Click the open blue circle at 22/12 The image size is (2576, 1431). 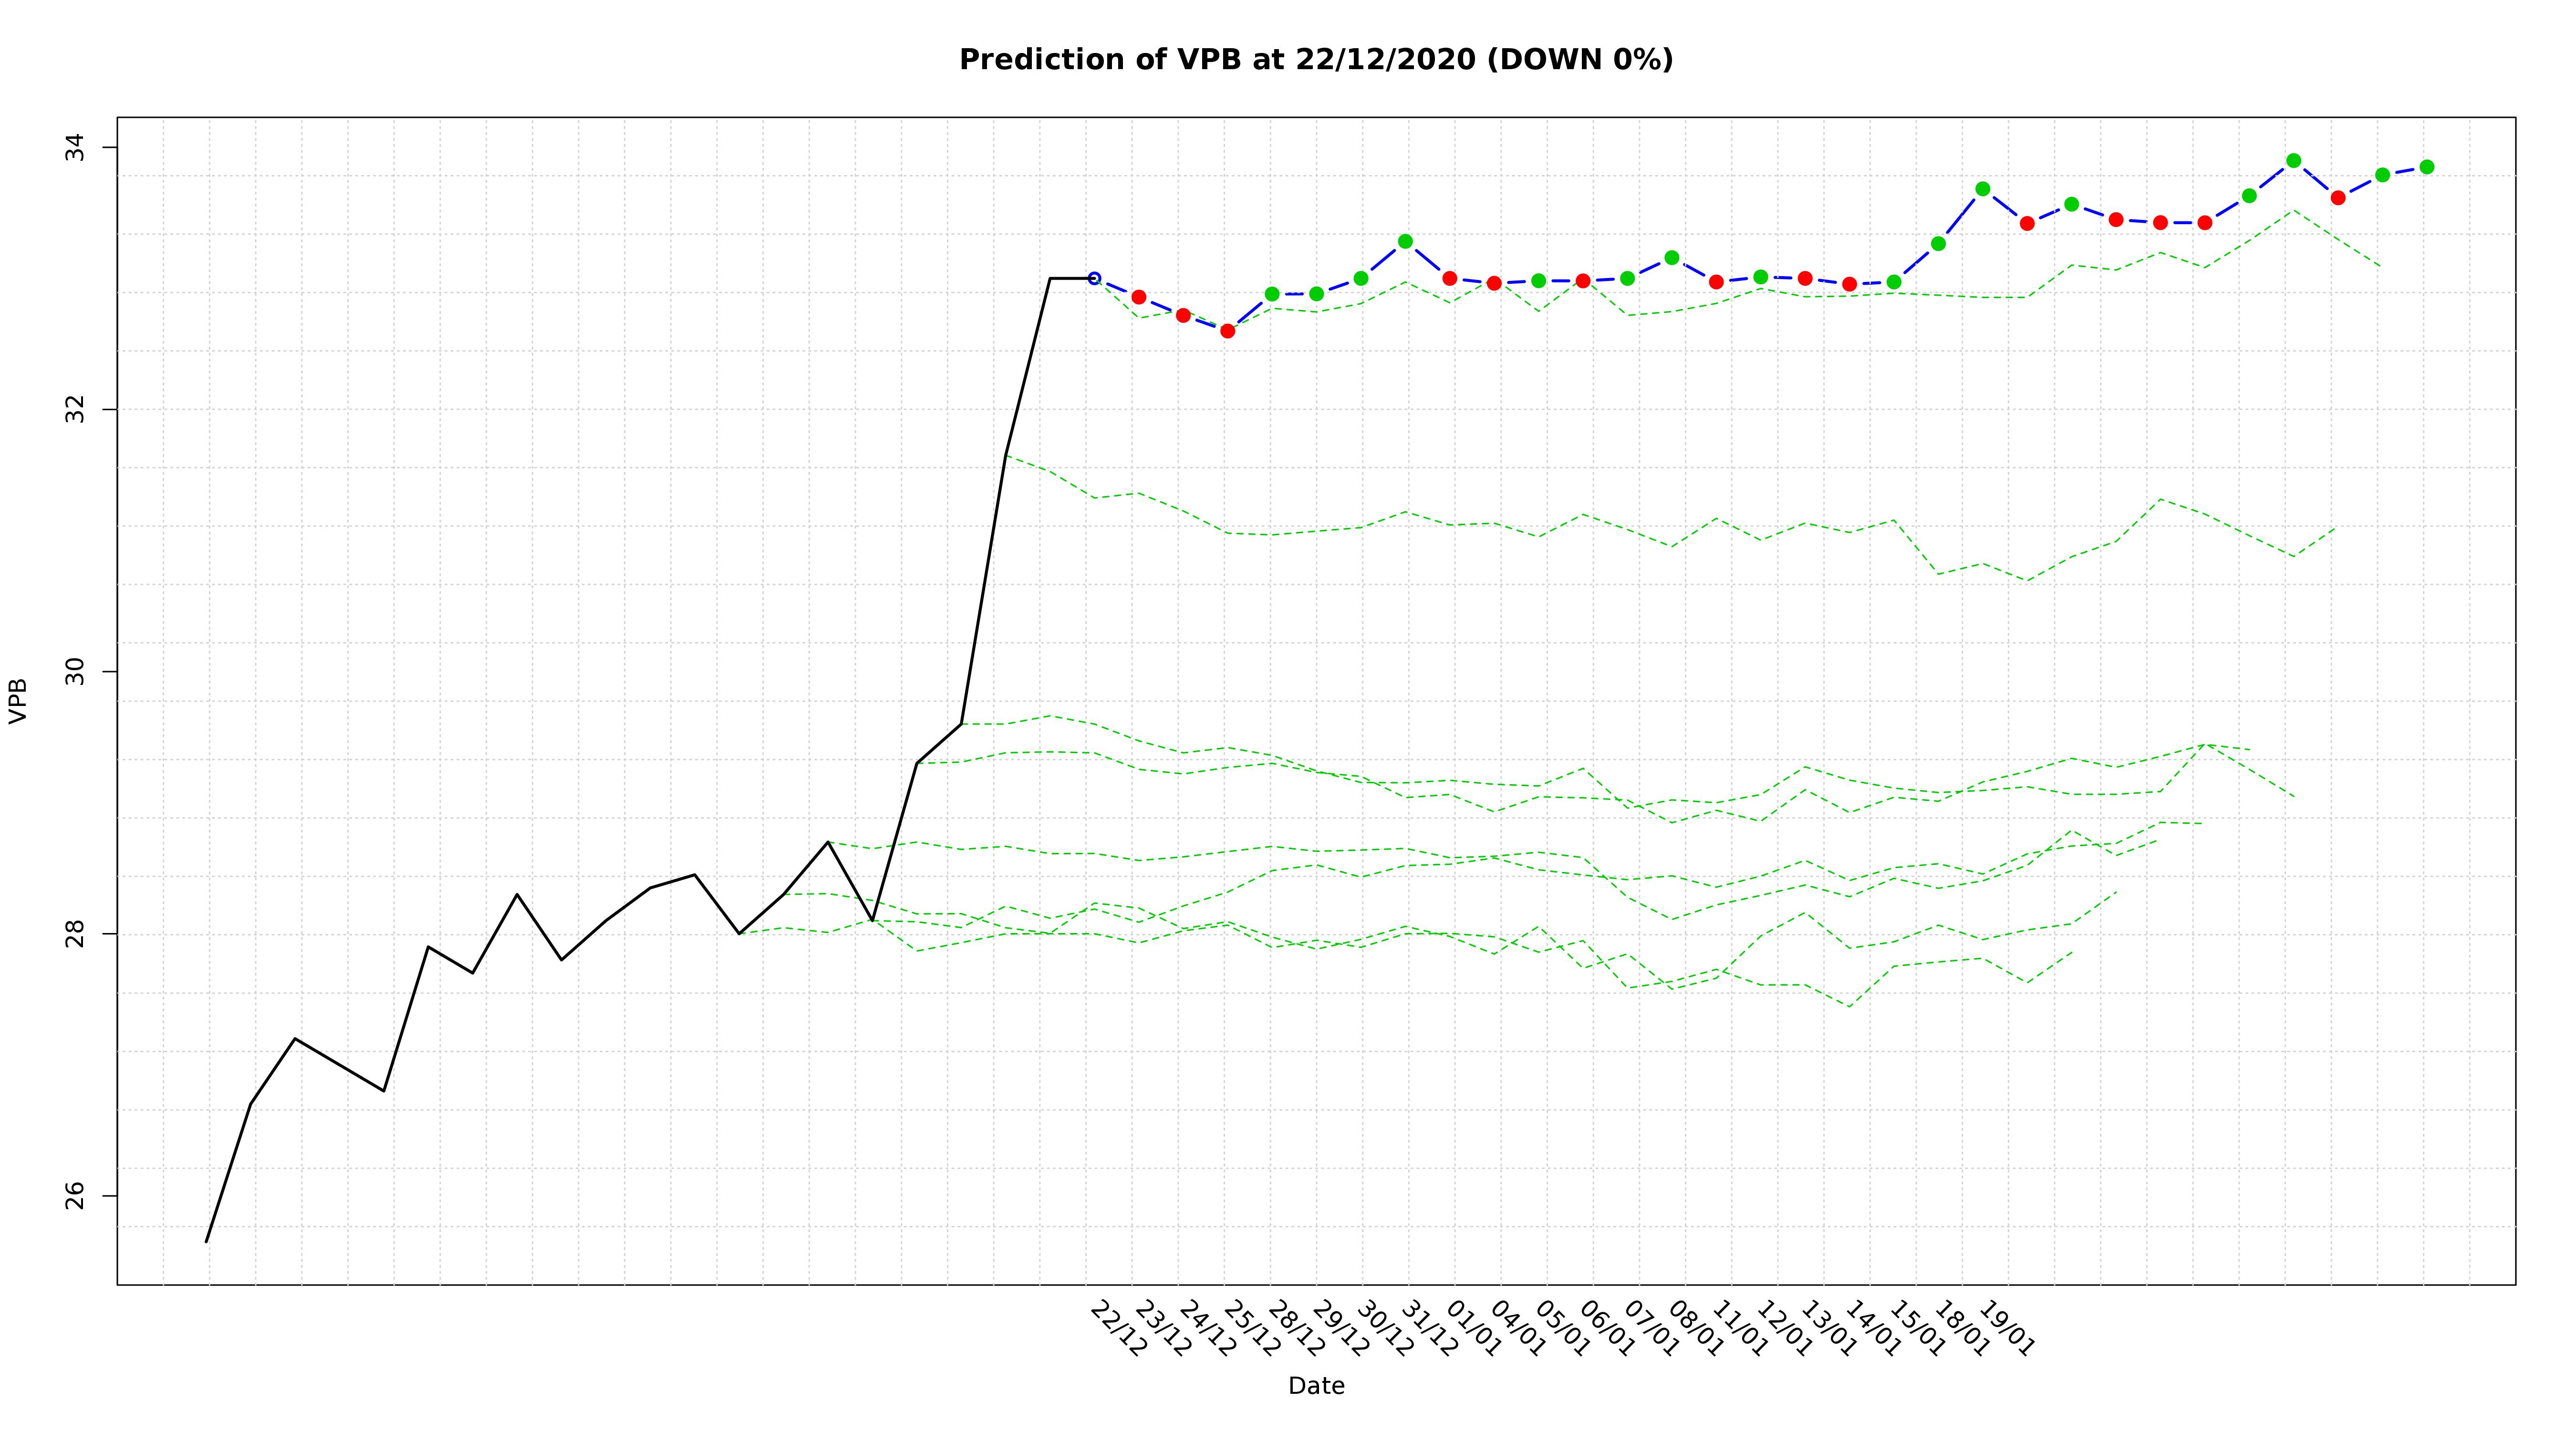click(1094, 278)
